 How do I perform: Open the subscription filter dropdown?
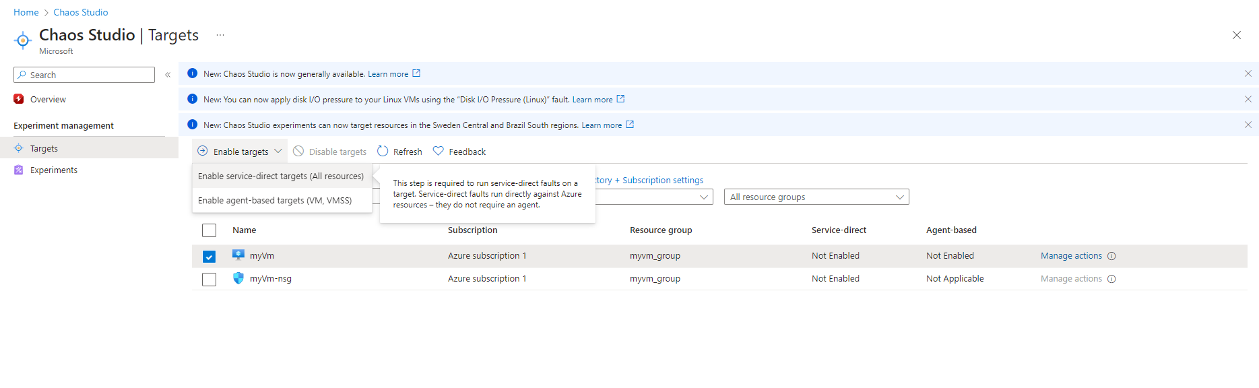point(703,197)
